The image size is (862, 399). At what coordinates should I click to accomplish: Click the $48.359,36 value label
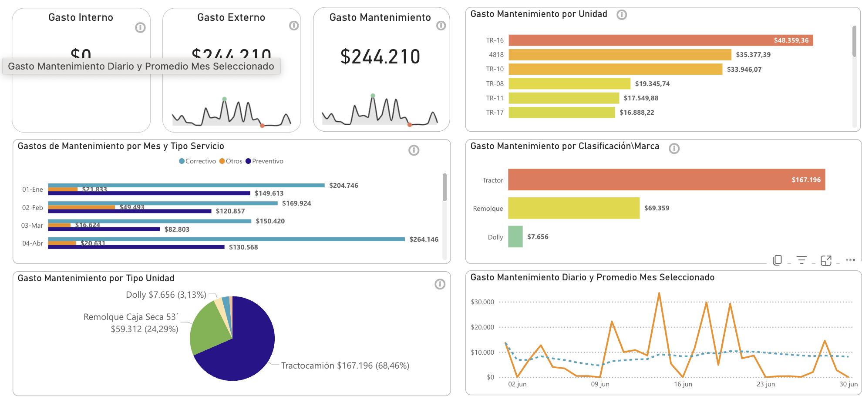pyautogui.click(x=791, y=40)
